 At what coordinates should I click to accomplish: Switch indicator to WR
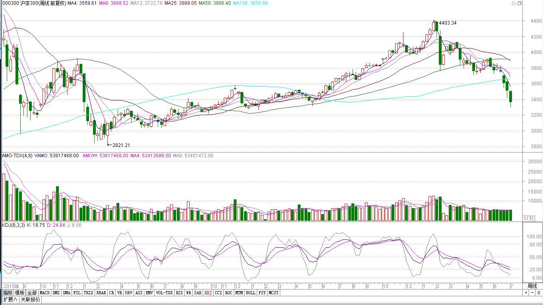pyautogui.click(x=189, y=293)
